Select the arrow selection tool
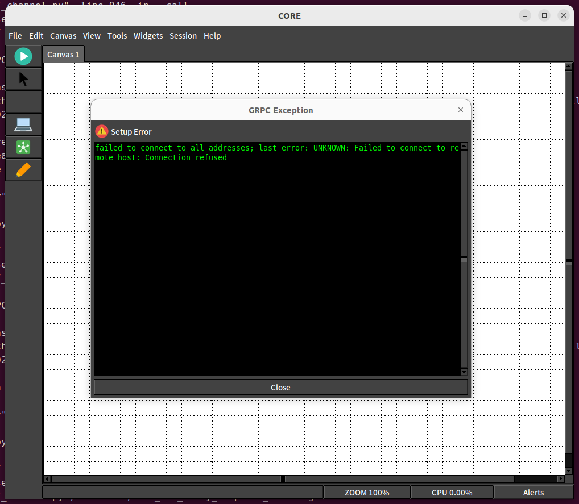 [23, 78]
